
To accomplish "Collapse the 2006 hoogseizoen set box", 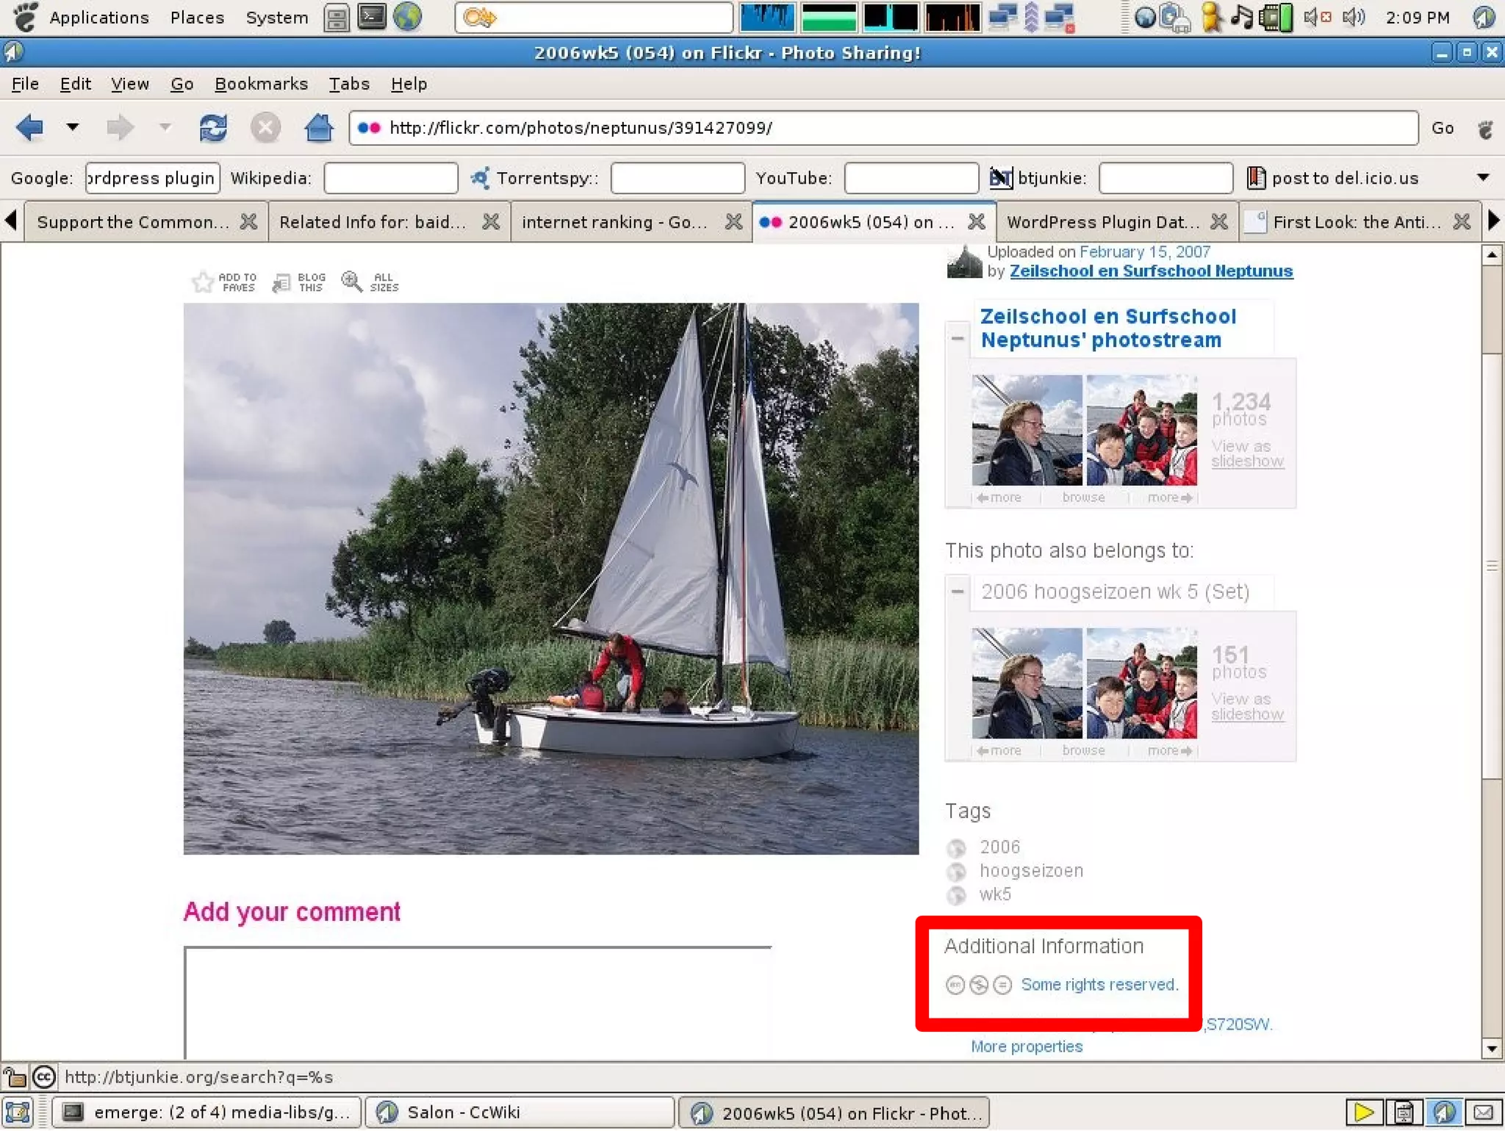I will tap(958, 591).
